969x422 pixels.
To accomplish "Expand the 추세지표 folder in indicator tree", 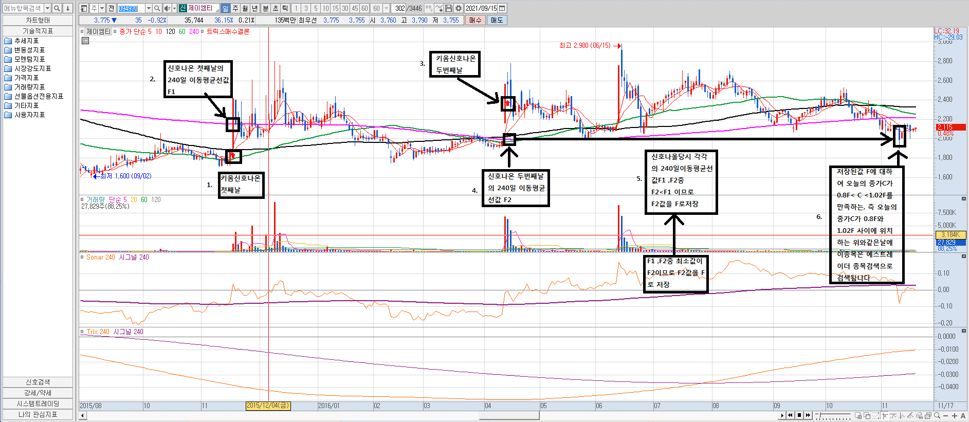I will pyautogui.click(x=26, y=41).
